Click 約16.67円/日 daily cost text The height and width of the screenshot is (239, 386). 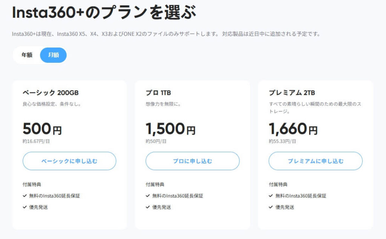point(36,141)
